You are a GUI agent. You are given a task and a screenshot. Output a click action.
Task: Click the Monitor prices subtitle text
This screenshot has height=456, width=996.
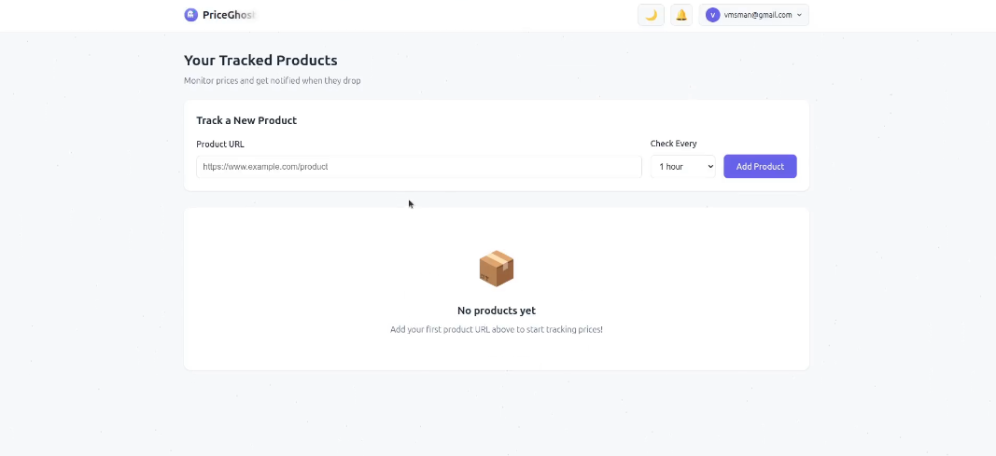pyautogui.click(x=272, y=81)
